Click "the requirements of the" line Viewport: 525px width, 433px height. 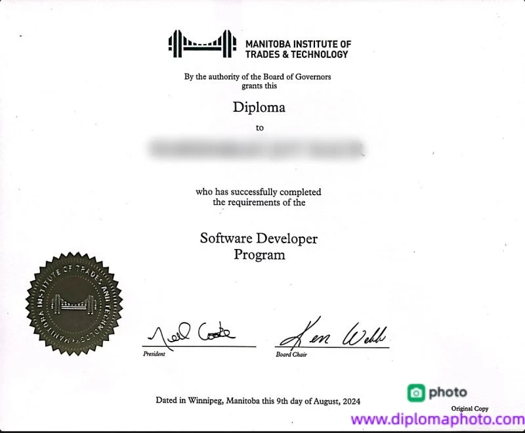pyautogui.click(x=259, y=202)
